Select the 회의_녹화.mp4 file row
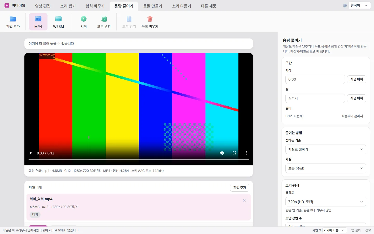The width and height of the screenshot is (374, 234). click(x=139, y=207)
